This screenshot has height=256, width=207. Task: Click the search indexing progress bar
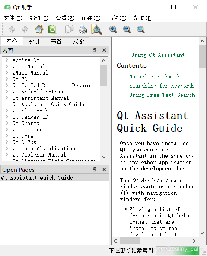[x=177, y=250]
